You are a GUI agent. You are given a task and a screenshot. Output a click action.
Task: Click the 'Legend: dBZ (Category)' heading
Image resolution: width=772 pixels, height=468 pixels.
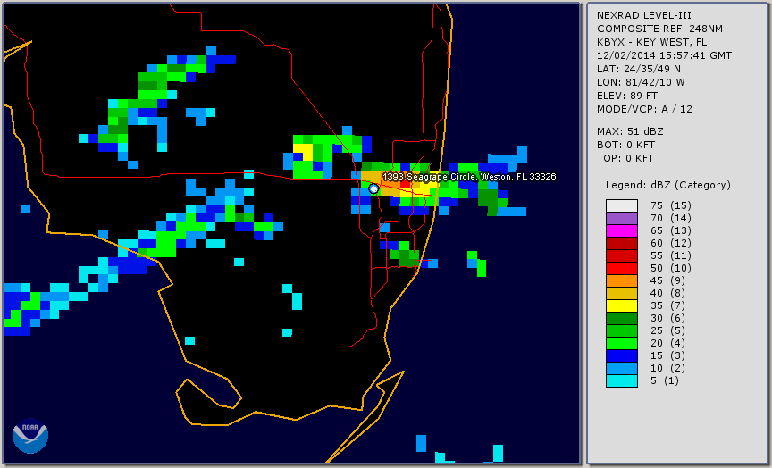point(668,185)
